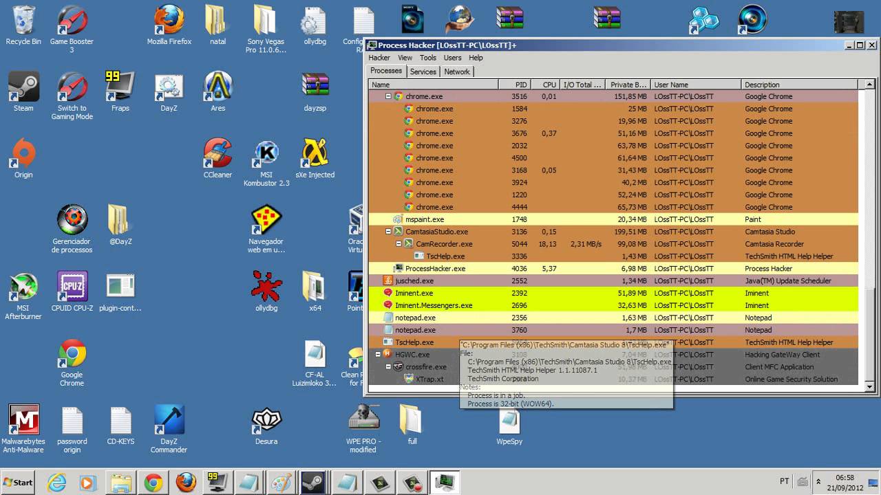The height and width of the screenshot is (495, 881).
Task: Sort processes by CPU column header
Action: click(546, 85)
